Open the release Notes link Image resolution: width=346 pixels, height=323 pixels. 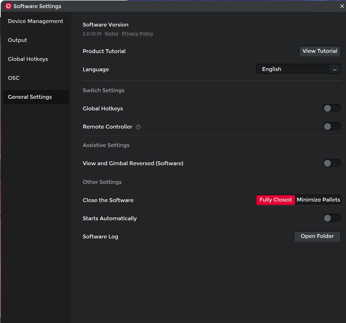111,34
